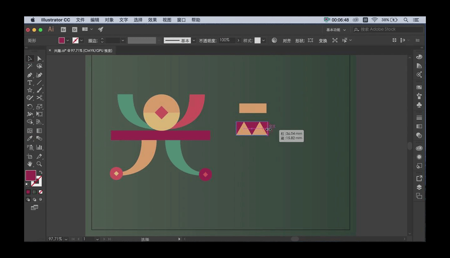450x258 pixels.
Task: Click the 对齐 align button
Action: coord(286,40)
